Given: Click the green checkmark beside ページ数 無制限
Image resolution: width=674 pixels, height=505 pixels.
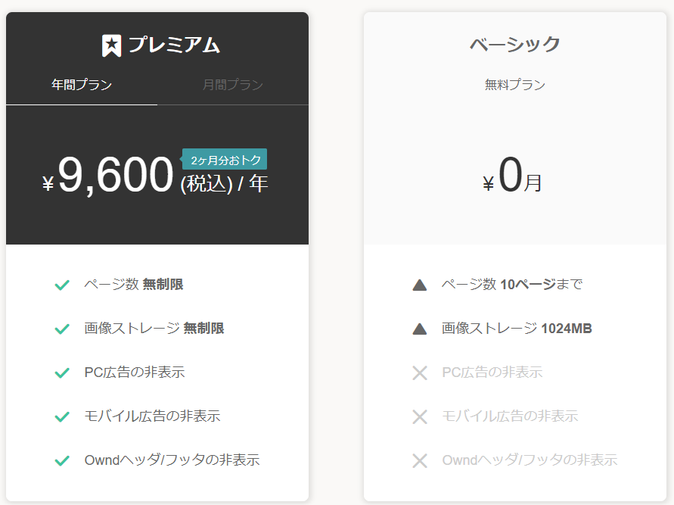Looking at the screenshot, I should 62,285.
